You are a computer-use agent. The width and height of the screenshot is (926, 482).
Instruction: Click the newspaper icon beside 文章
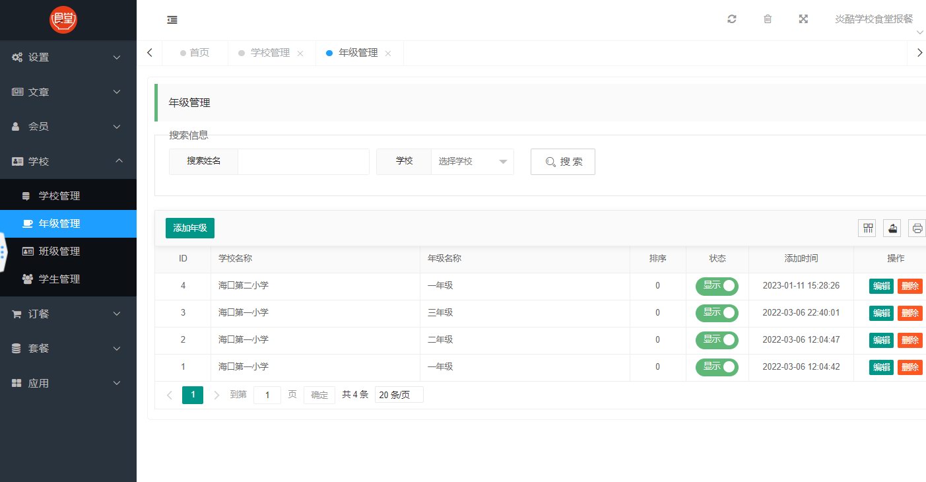17,92
